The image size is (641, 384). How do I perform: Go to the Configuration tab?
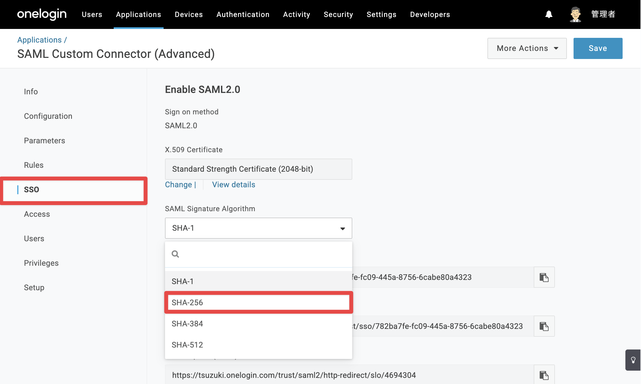click(x=48, y=116)
